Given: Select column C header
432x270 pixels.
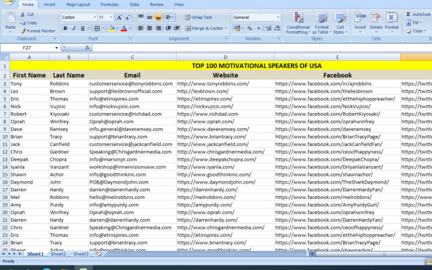Looking at the screenshot, I should pos(132,57).
